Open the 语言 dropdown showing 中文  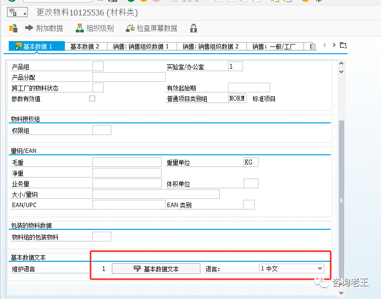[x=291, y=269]
